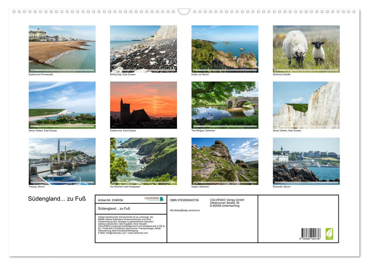Select the Two Bridges, Dartmoor photo
The image size is (368, 265).
point(225,105)
